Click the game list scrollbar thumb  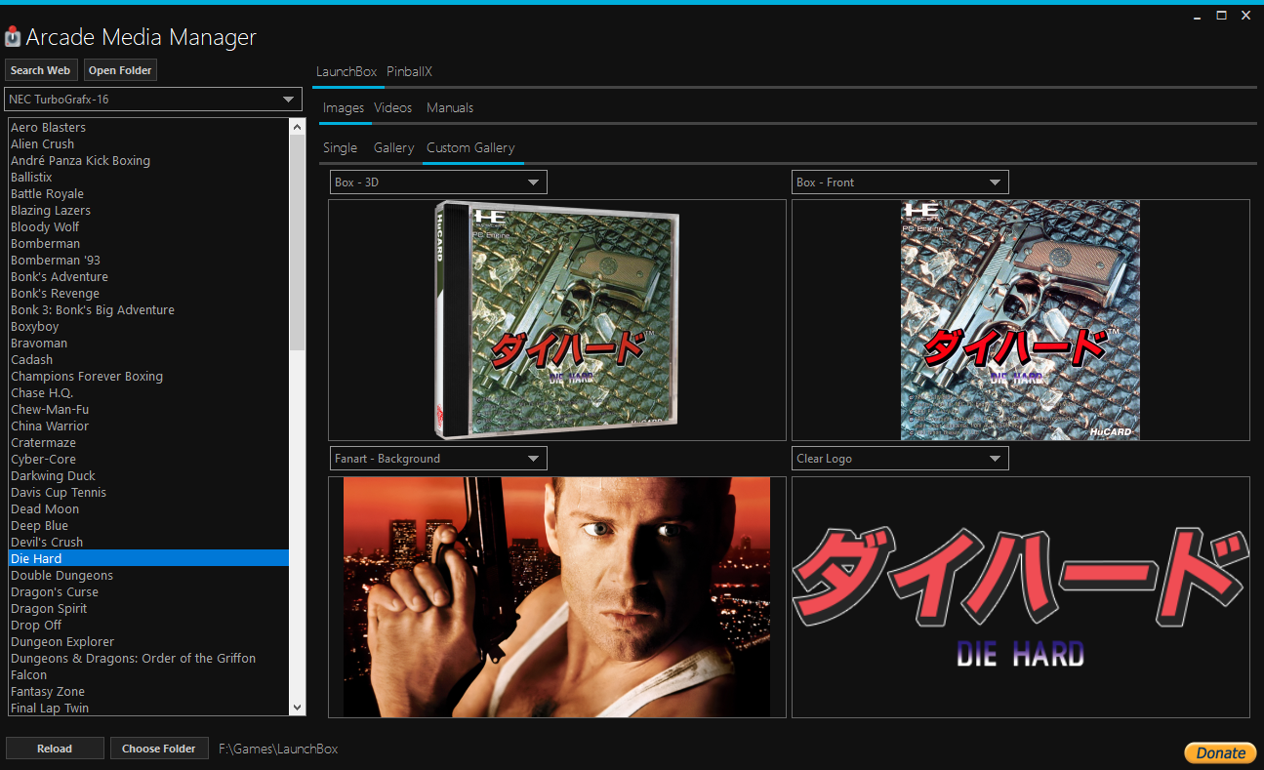coord(298,243)
